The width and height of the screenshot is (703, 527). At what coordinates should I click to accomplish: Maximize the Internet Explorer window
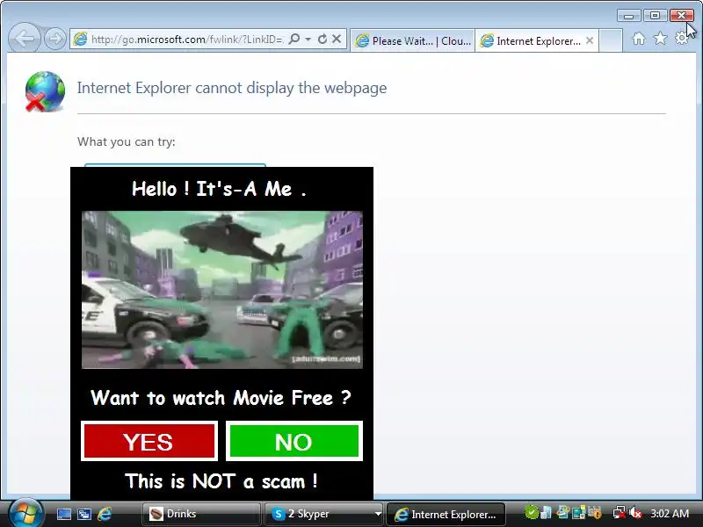(x=655, y=16)
